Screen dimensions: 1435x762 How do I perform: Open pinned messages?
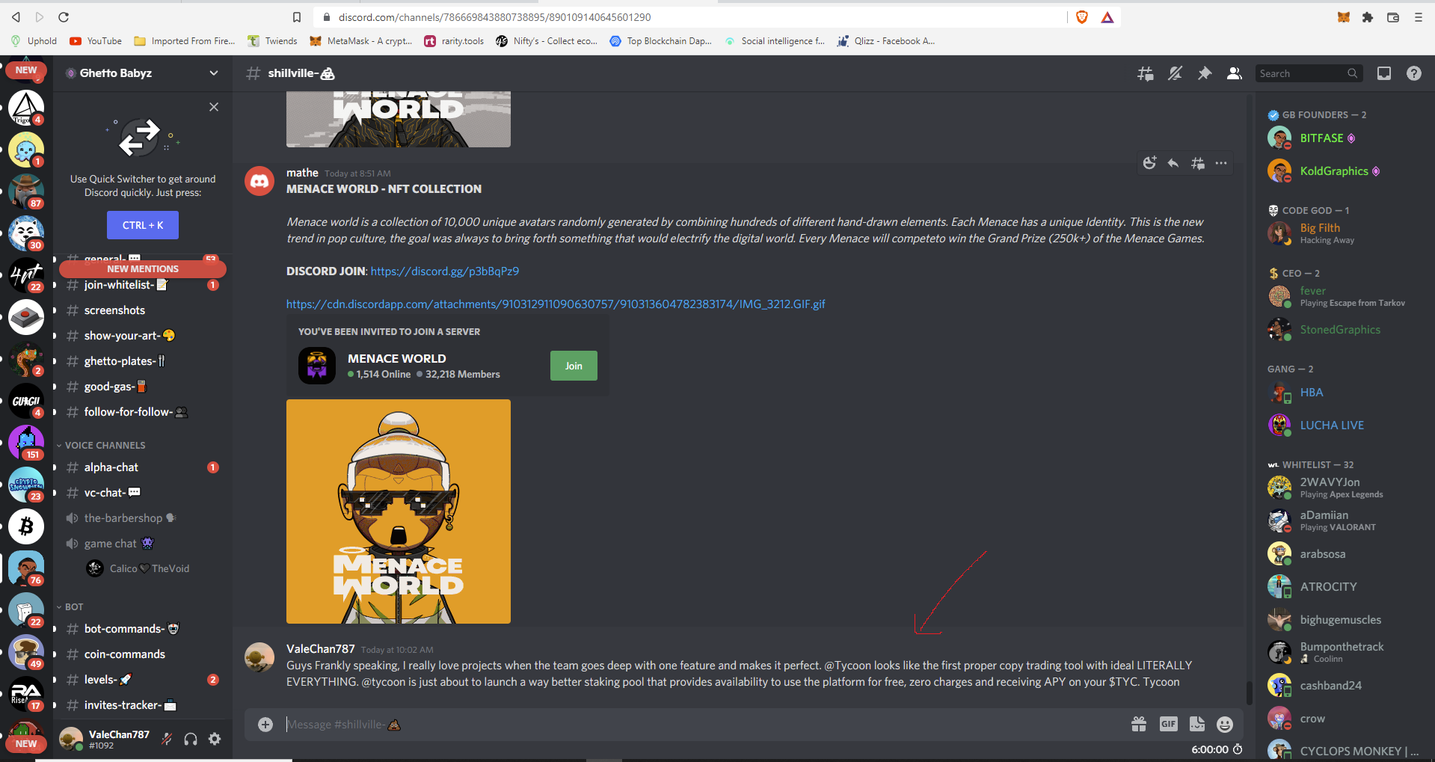[x=1205, y=73]
